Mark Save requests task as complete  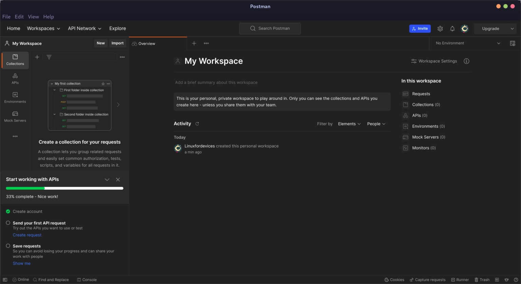[x=8, y=246]
